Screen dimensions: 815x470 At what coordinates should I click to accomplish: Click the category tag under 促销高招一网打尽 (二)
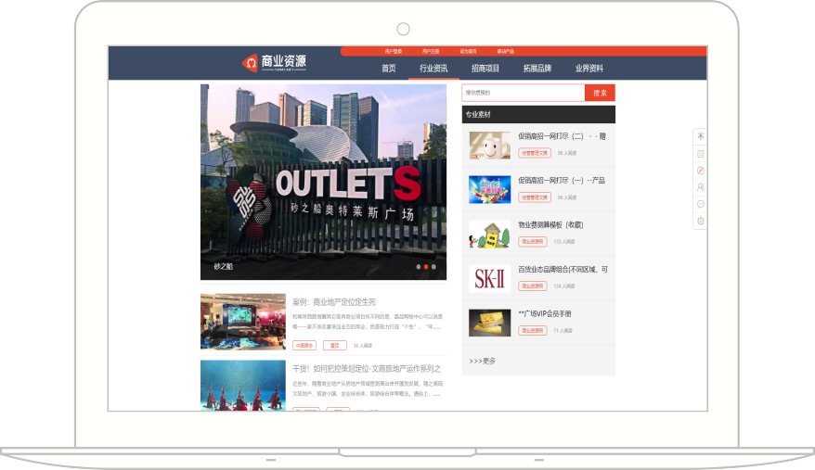[x=535, y=153]
